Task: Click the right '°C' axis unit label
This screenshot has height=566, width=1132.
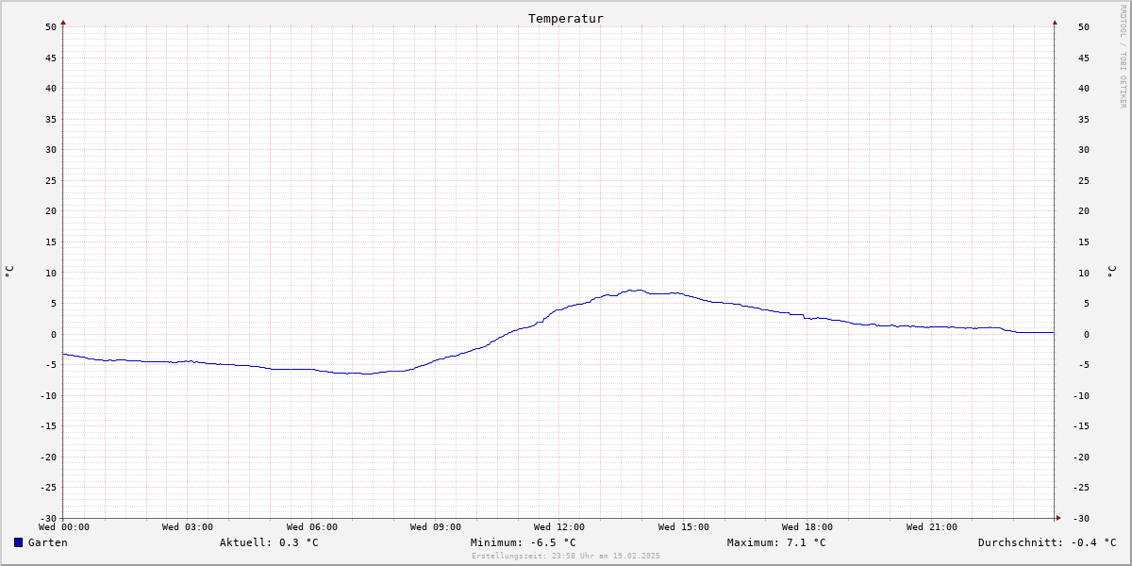Action: click(1111, 272)
